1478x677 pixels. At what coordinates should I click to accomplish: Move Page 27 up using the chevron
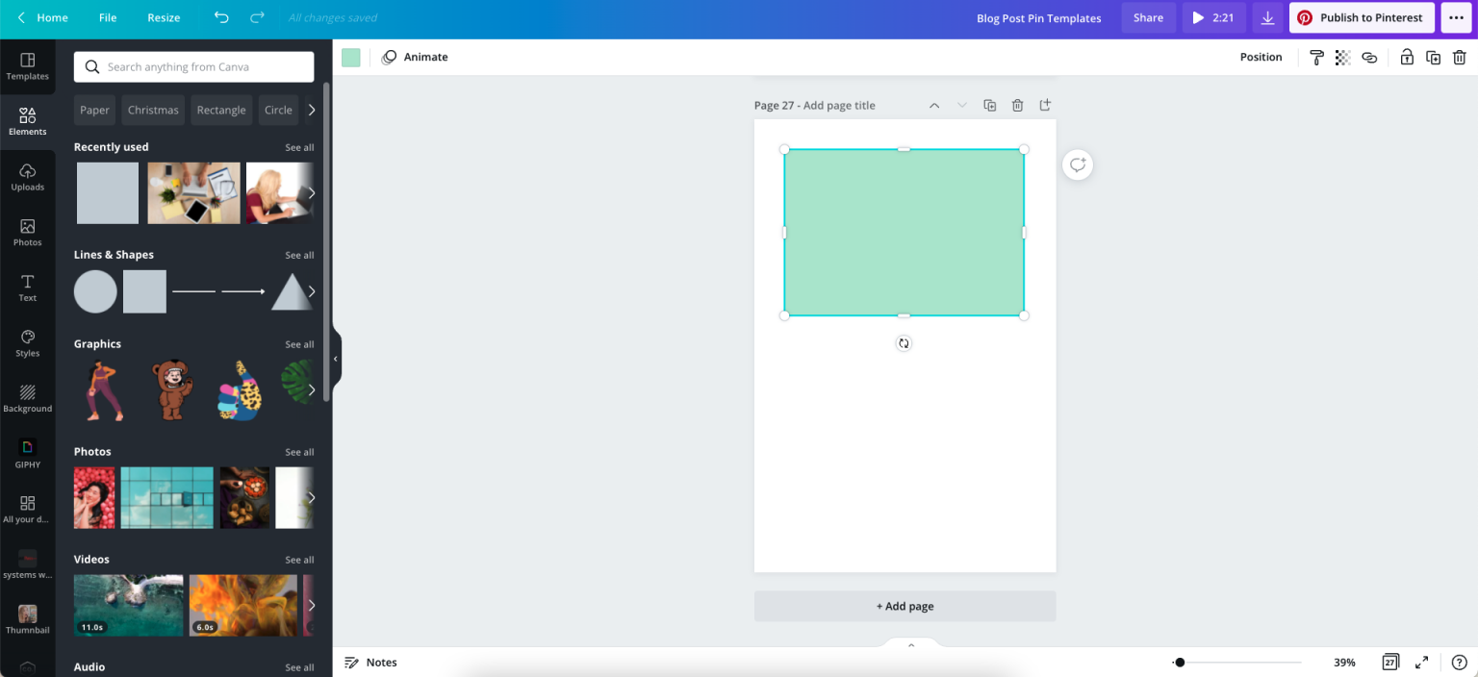click(933, 105)
